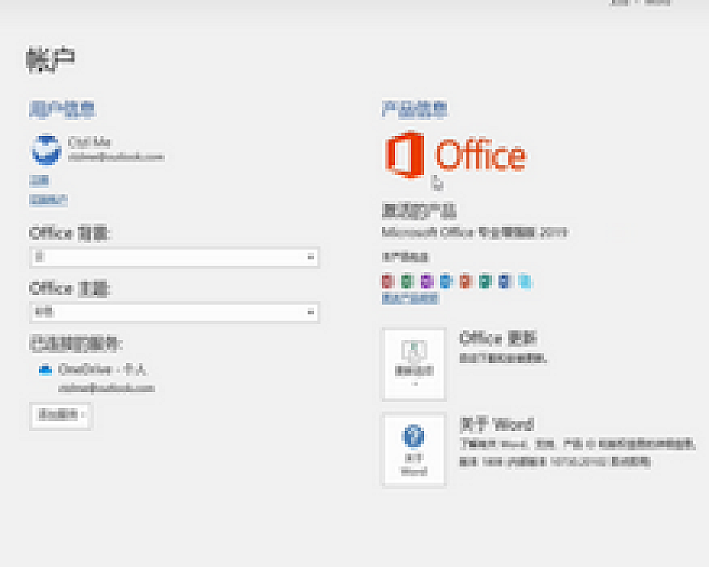The image size is (709, 567).
Task: Click the Switch account (切换帐户) link
Action: tap(49, 201)
